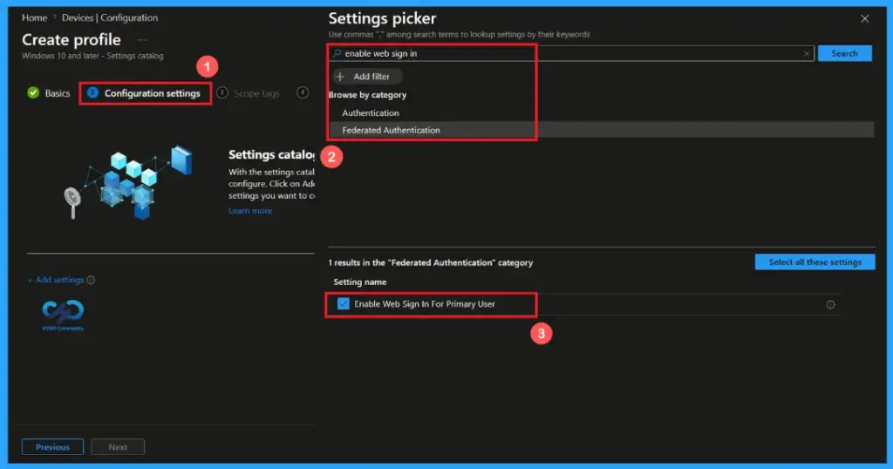Image resolution: width=893 pixels, height=469 pixels.
Task: Select the Federated Authentication category
Action: pyautogui.click(x=602, y=130)
